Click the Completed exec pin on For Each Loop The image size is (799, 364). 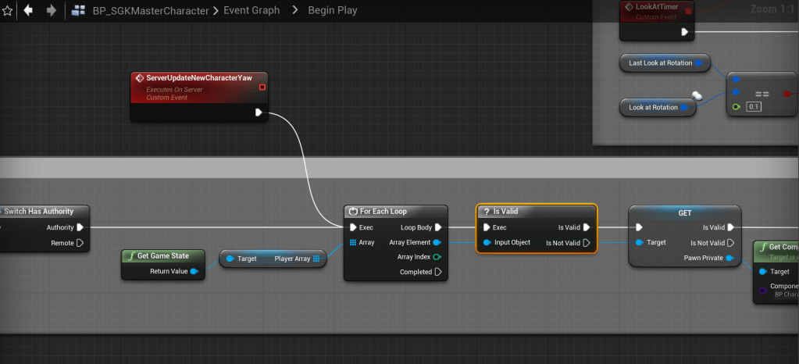pyautogui.click(x=437, y=272)
